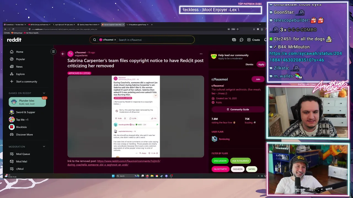Open Steam from the taskbar
The height and width of the screenshot is (198, 353).
coord(162,176)
